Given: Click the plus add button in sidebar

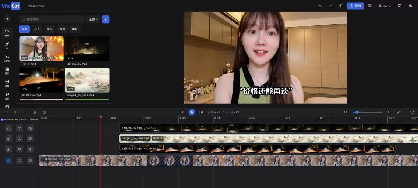Looking at the screenshot, I should tap(7, 19).
